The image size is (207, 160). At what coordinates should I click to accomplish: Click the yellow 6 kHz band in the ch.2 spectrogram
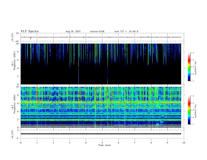tap(101, 102)
